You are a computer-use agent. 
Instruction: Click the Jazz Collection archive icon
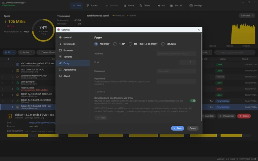tap(18, 71)
